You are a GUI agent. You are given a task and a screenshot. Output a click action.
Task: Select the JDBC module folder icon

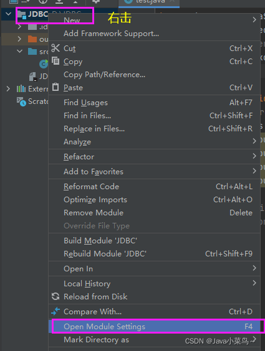pyautogui.click(x=22, y=14)
